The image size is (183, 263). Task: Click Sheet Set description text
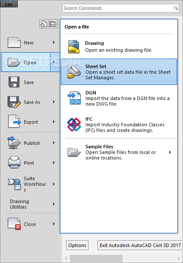[x=128, y=75]
